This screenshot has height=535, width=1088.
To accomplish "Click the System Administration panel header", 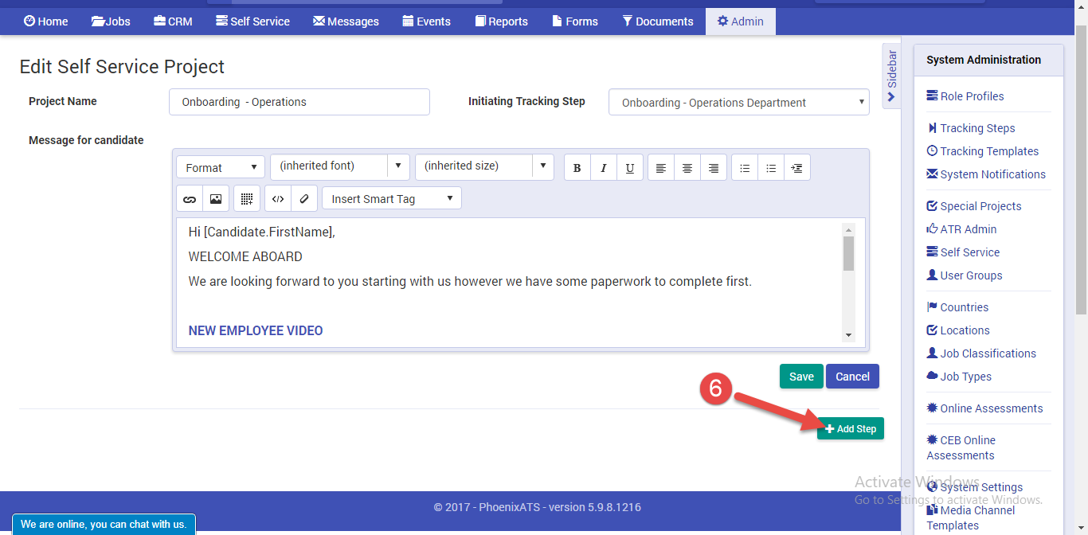I will pos(988,60).
